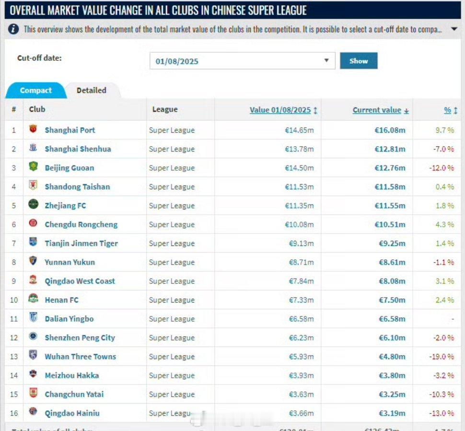The image size is (465, 431).
Task: Click the Henan FC club crest
Action: pyautogui.click(x=33, y=298)
